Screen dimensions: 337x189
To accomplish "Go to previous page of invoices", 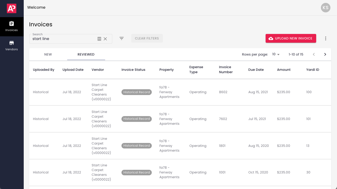I will pos(314,54).
